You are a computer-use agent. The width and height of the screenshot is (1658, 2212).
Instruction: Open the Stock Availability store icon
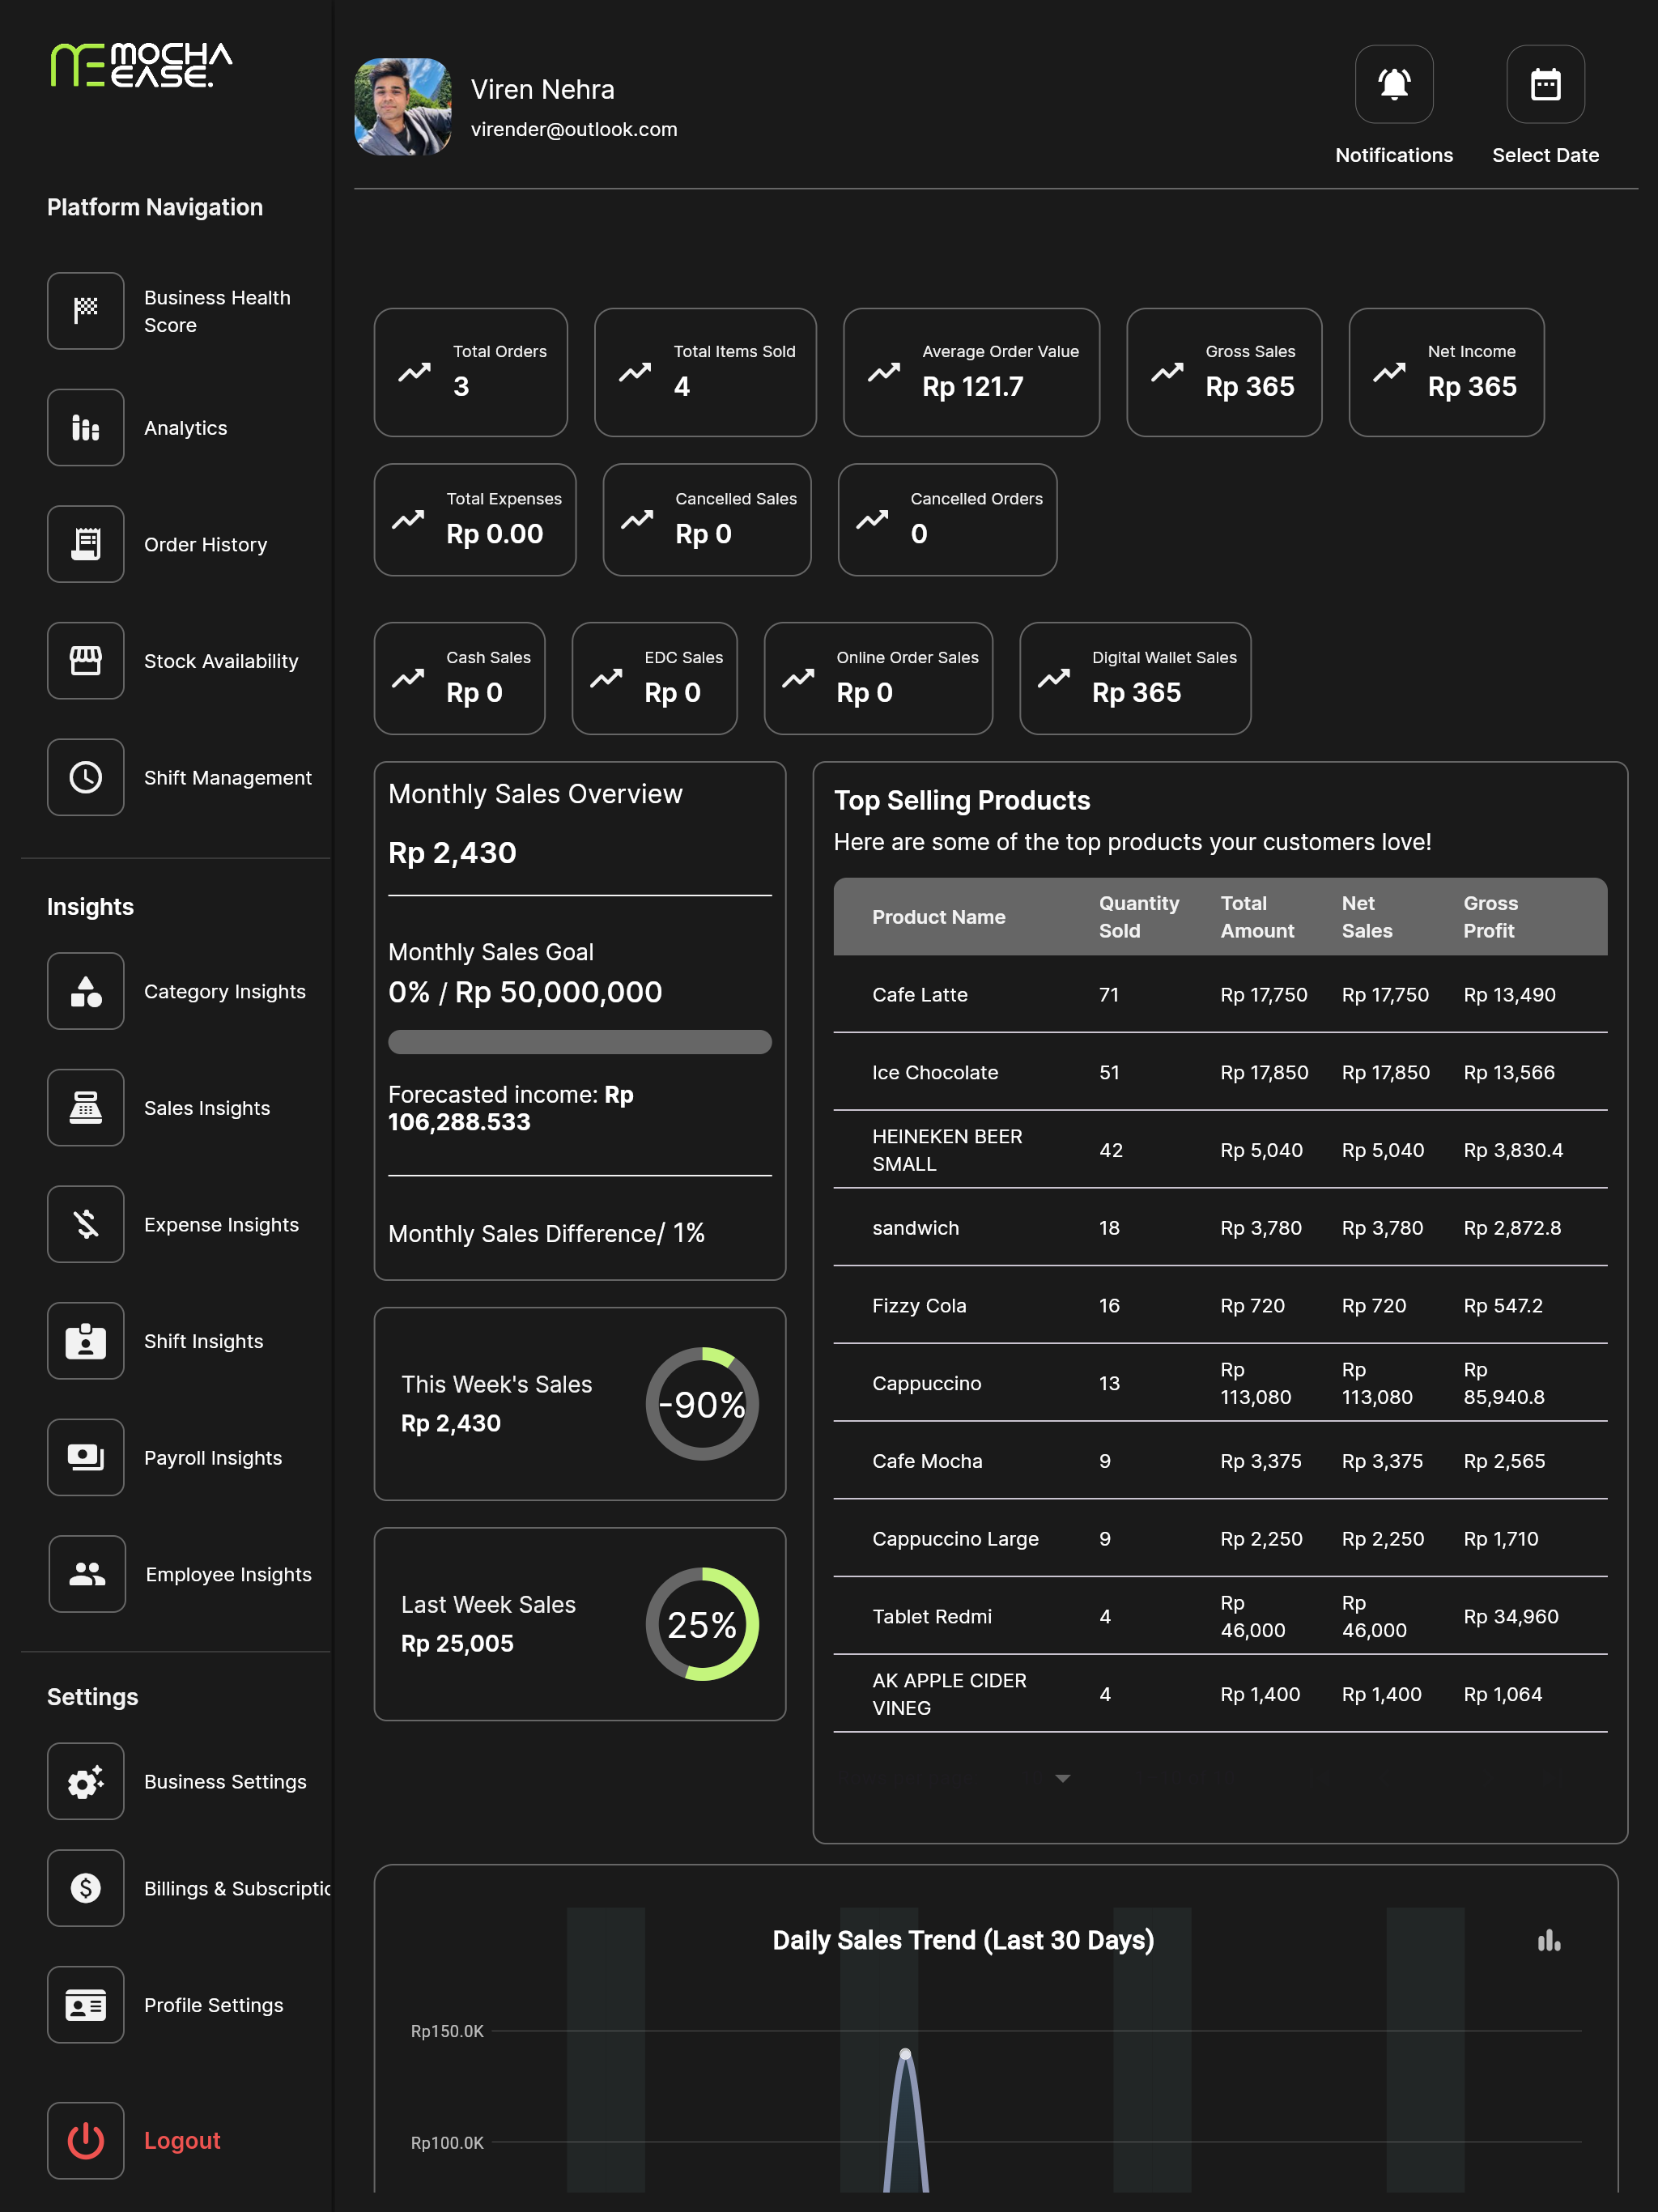[x=86, y=661]
